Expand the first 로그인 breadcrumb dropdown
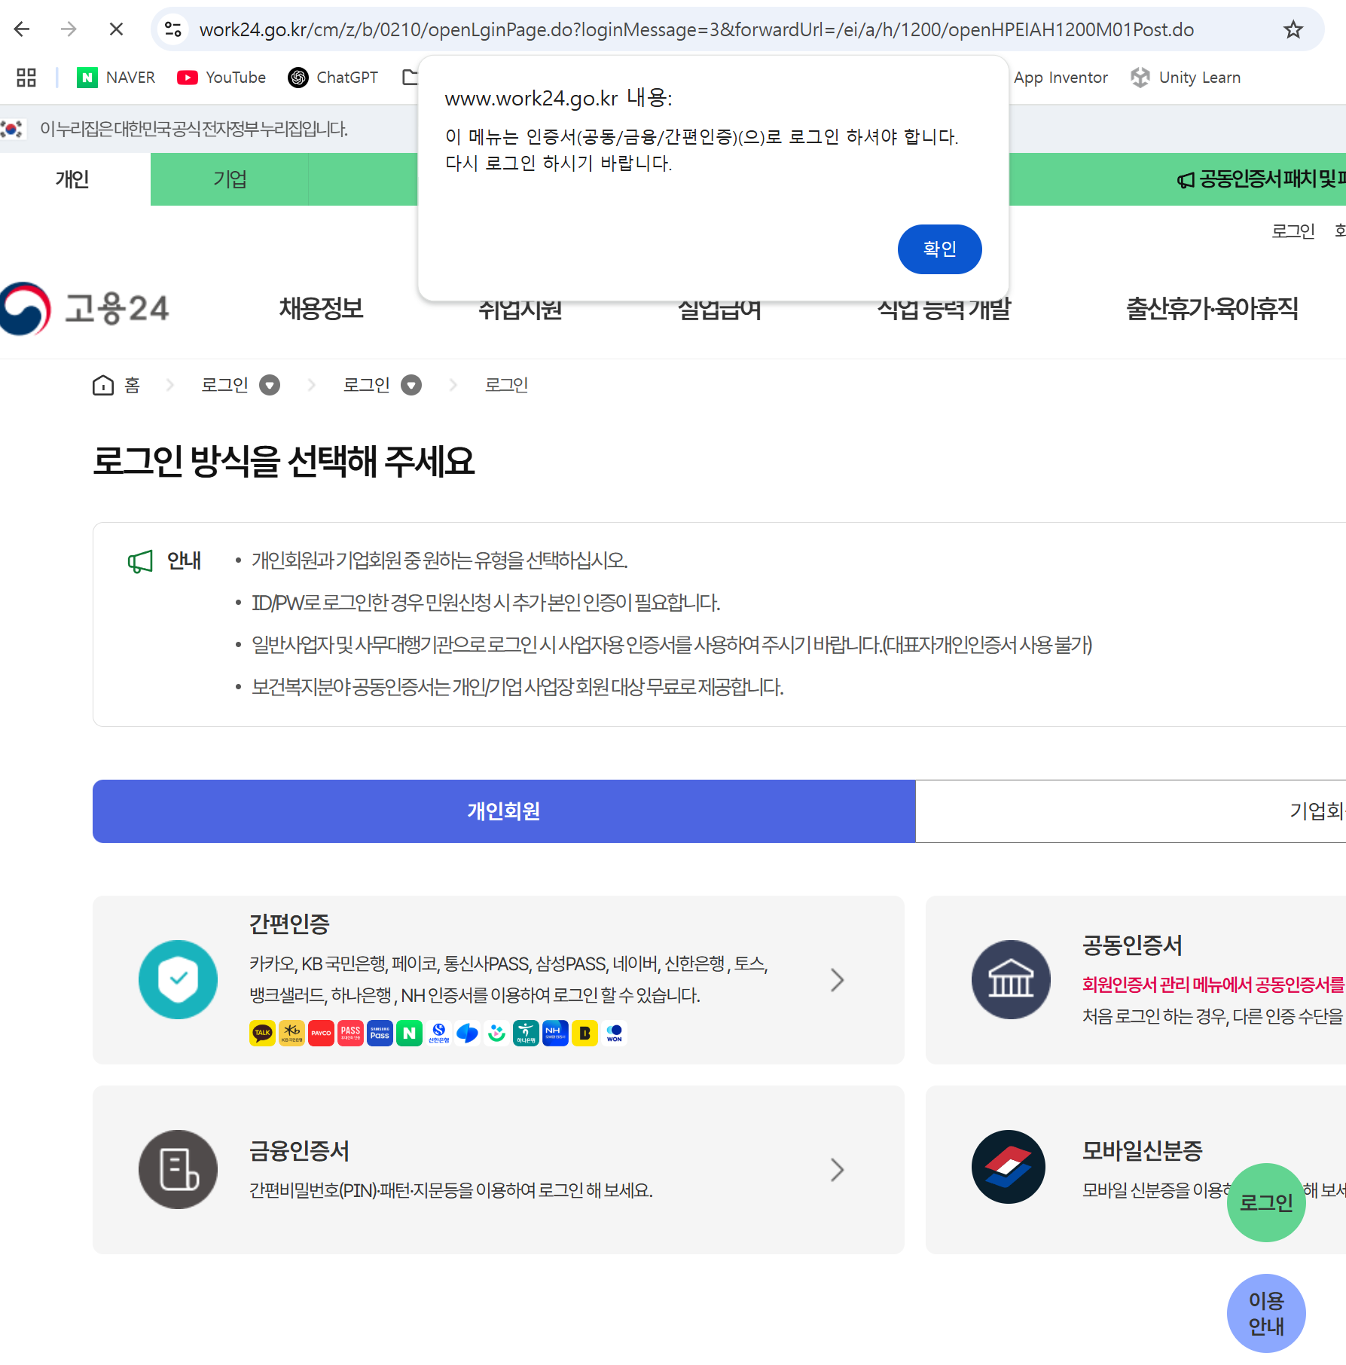 (x=269, y=385)
